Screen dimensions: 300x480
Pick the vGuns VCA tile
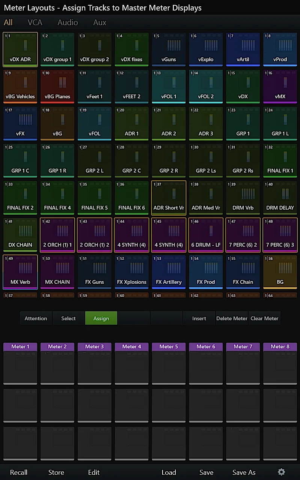click(x=169, y=50)
